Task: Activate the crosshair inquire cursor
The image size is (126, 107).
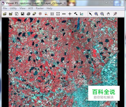Action: (x=70, y=14)
